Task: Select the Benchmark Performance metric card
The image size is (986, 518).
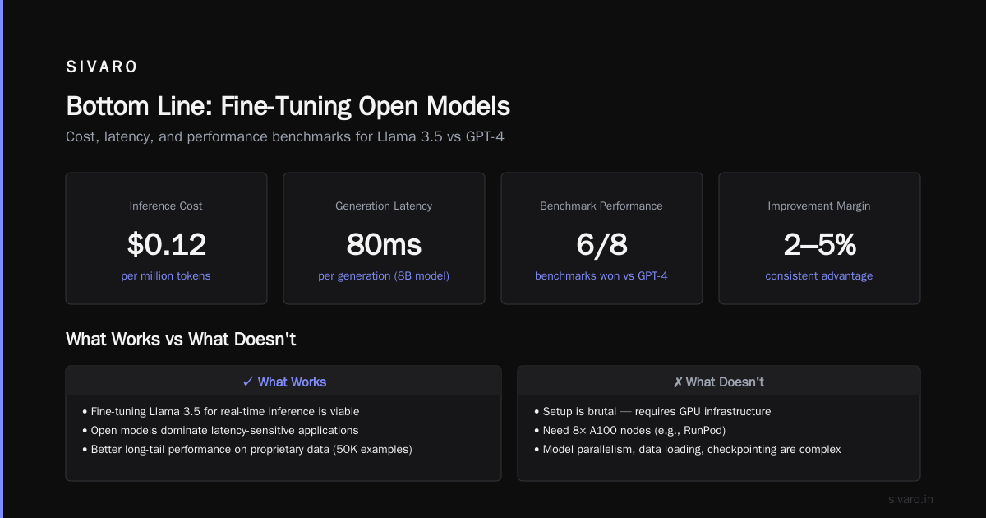Action: click(601, 238)
